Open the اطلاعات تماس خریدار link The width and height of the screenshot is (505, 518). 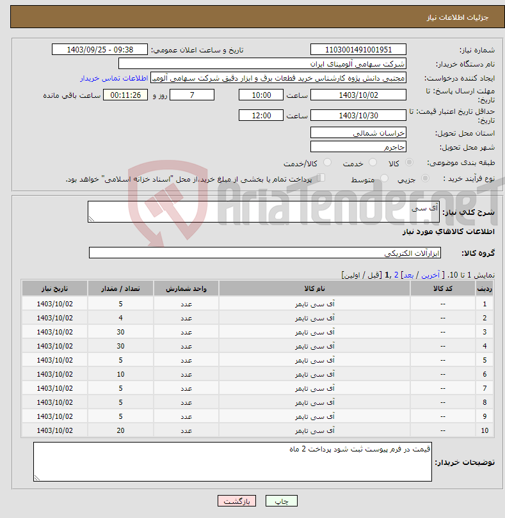coord(114,78)
